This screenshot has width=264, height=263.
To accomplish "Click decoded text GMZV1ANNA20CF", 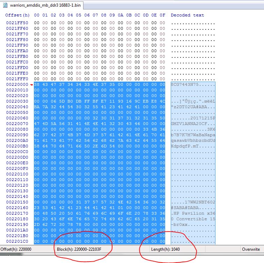I will [189, 124].
